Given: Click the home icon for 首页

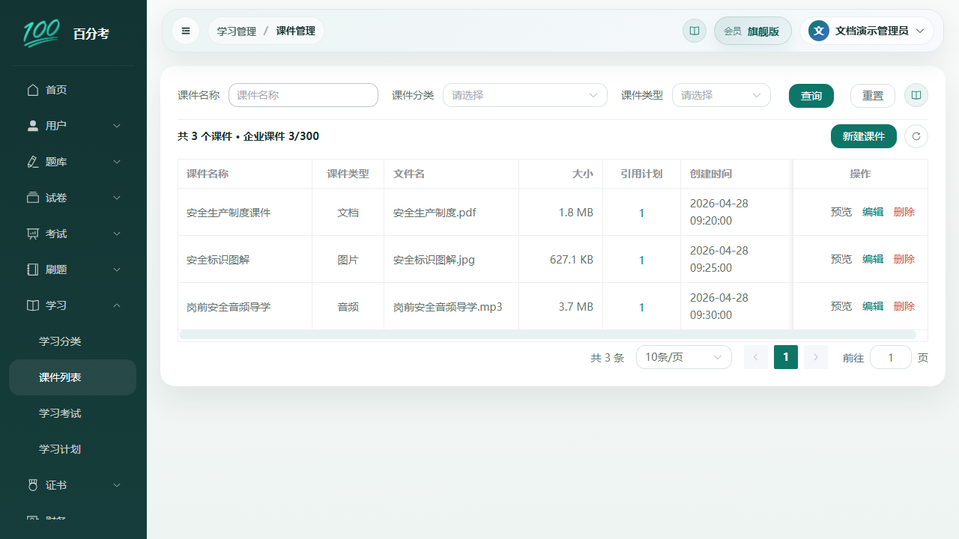Looking at the screenshot, I should click(x=32, y=90).
